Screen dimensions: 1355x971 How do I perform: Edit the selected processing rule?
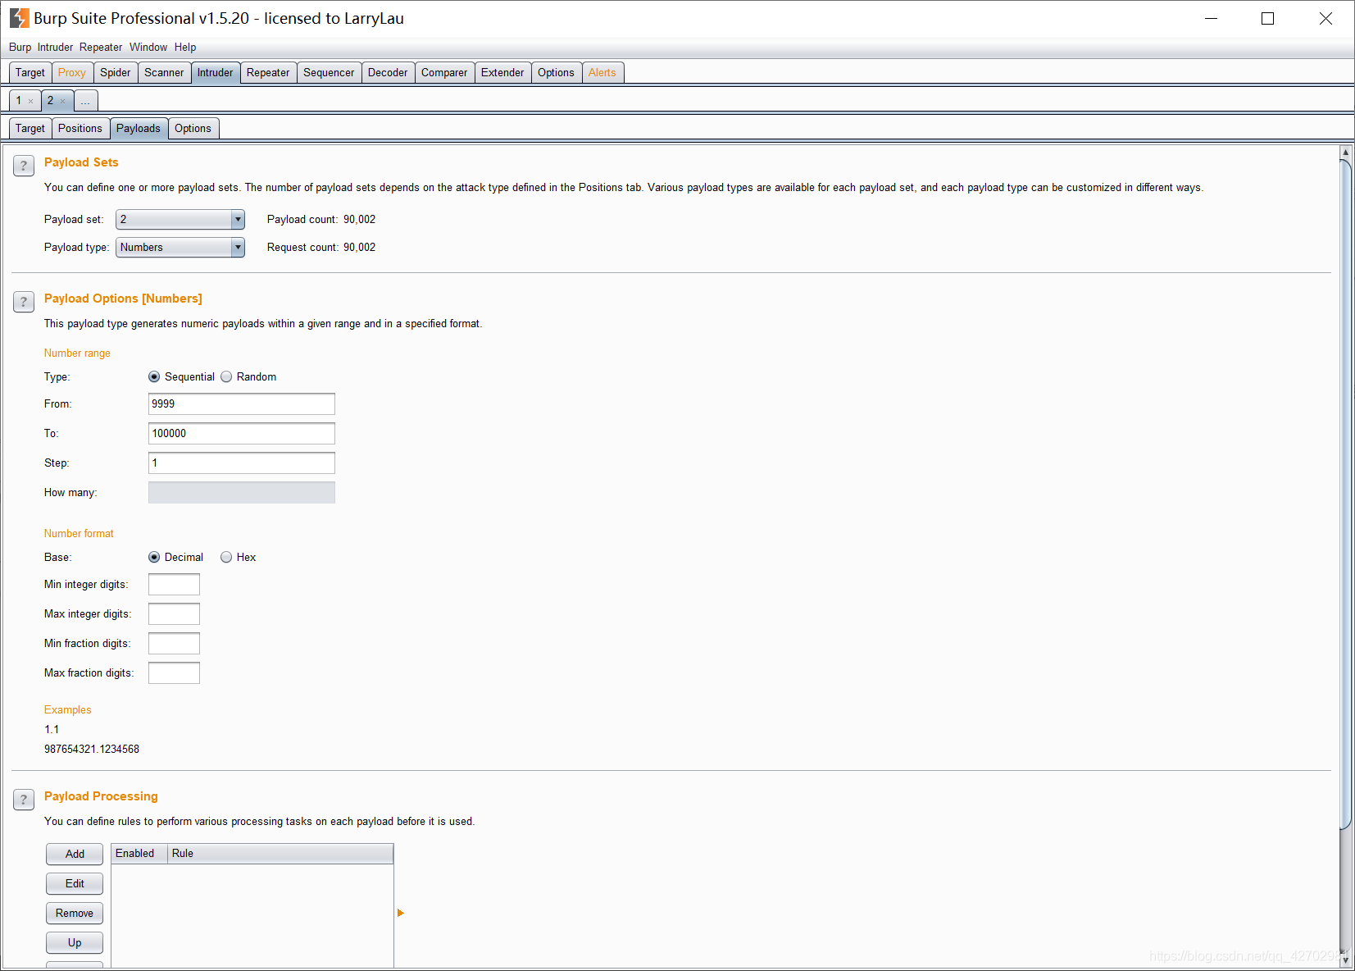[x=75, y=884]
